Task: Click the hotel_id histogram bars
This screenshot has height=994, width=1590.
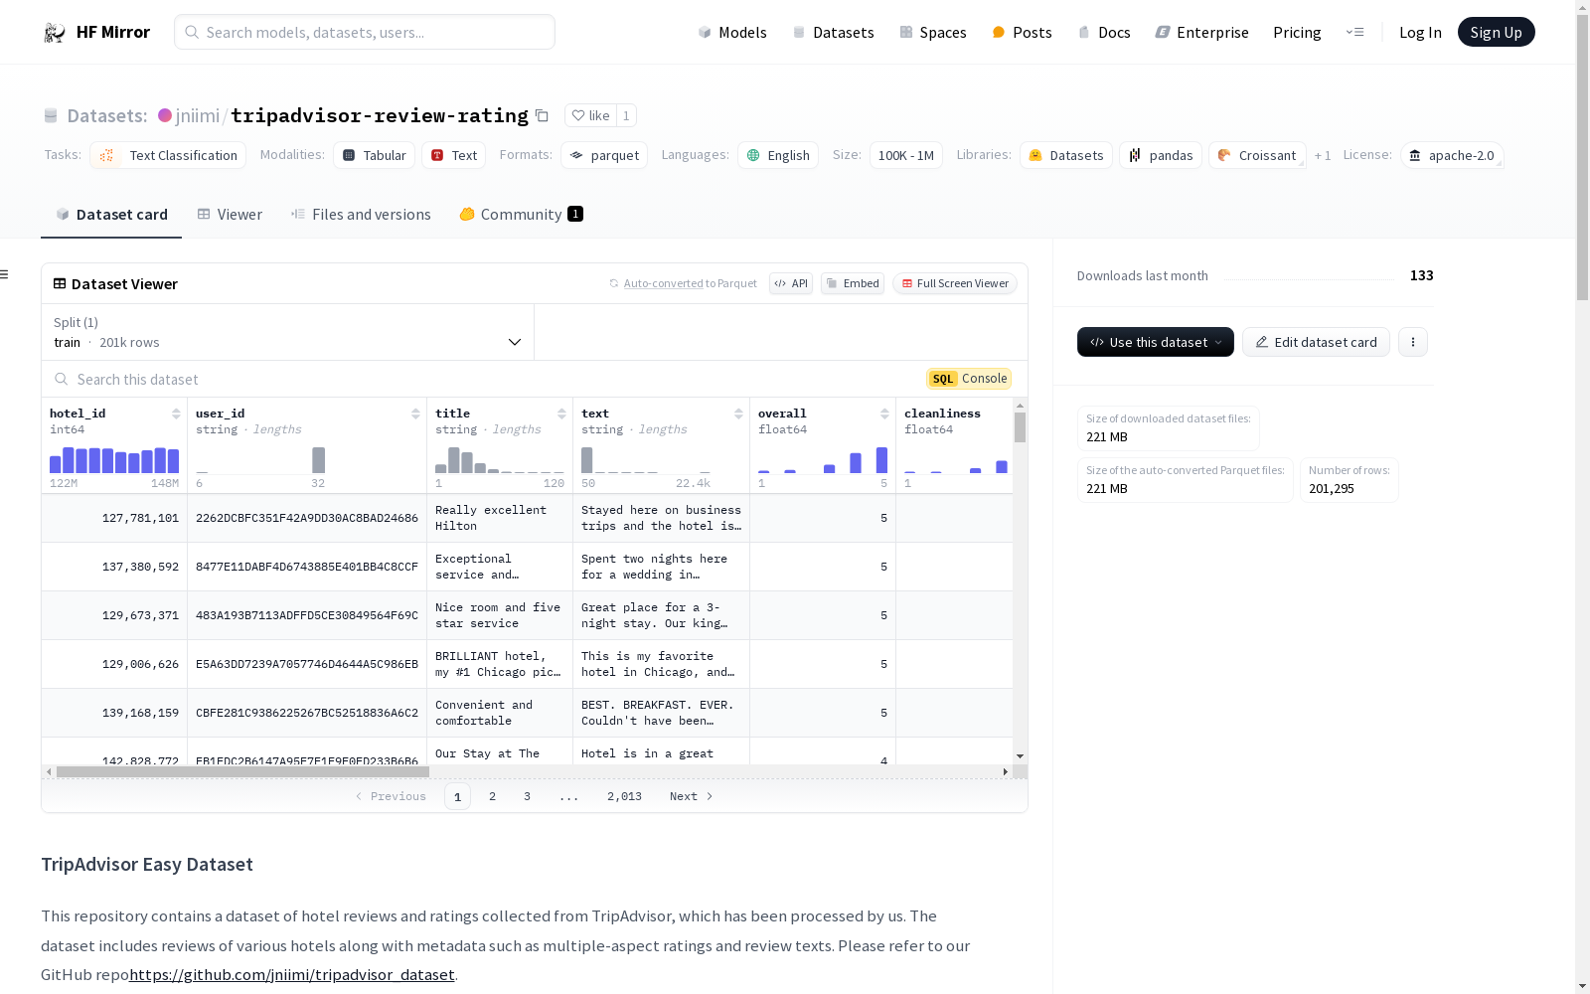Action: tap(114, 459)
